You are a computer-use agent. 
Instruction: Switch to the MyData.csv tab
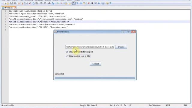(9, 8)
